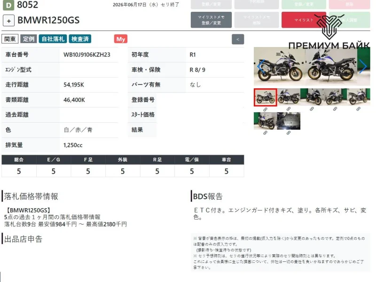Click the 関東 region tag
376x282 pixels.
click(10, 39)
